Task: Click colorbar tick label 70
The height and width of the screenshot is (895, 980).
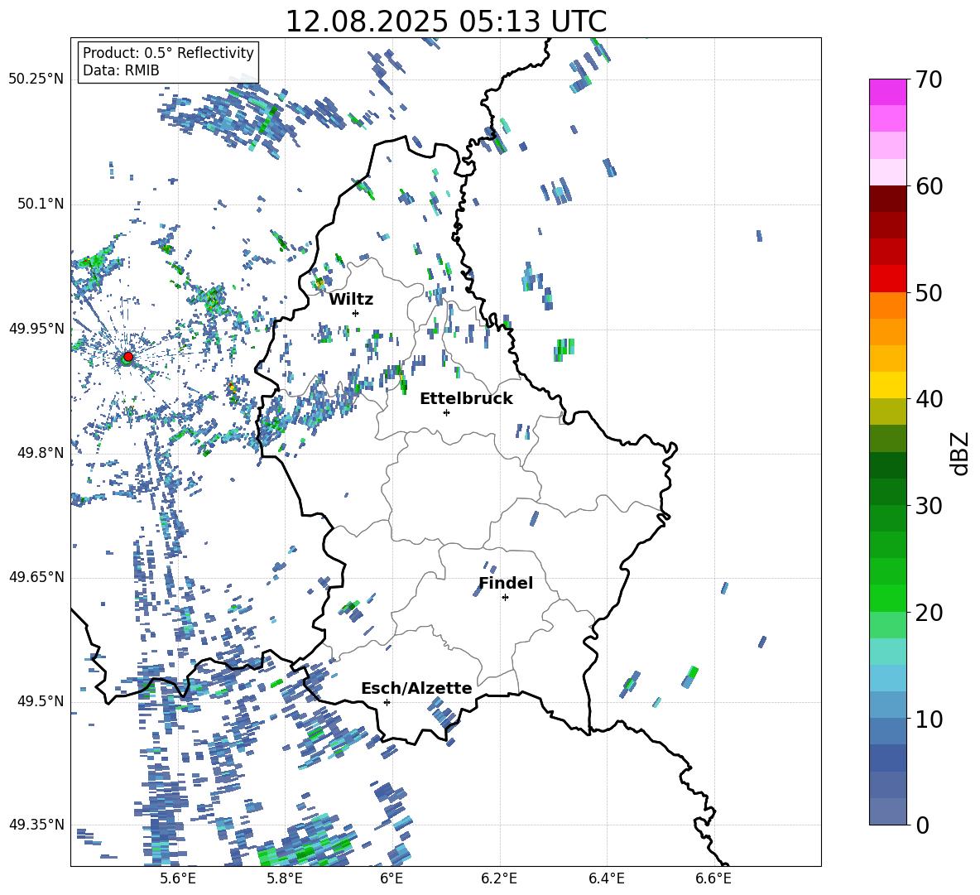Action: 929,80
